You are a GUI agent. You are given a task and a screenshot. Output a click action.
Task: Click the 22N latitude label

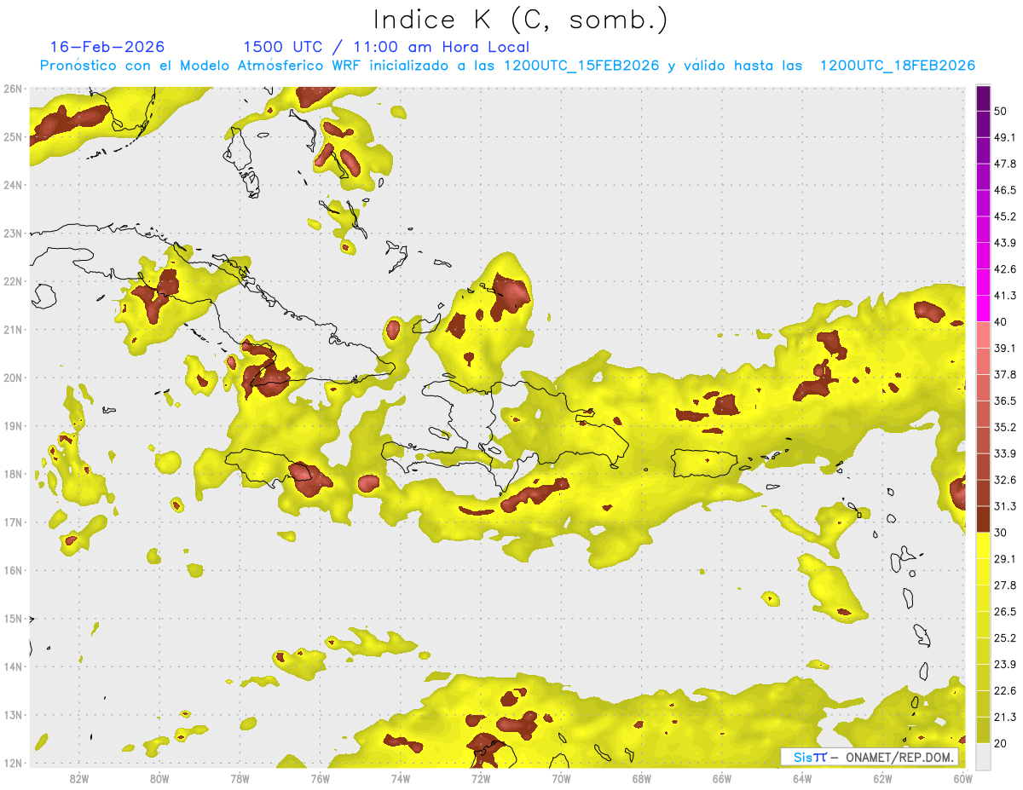tap(13, 281)
